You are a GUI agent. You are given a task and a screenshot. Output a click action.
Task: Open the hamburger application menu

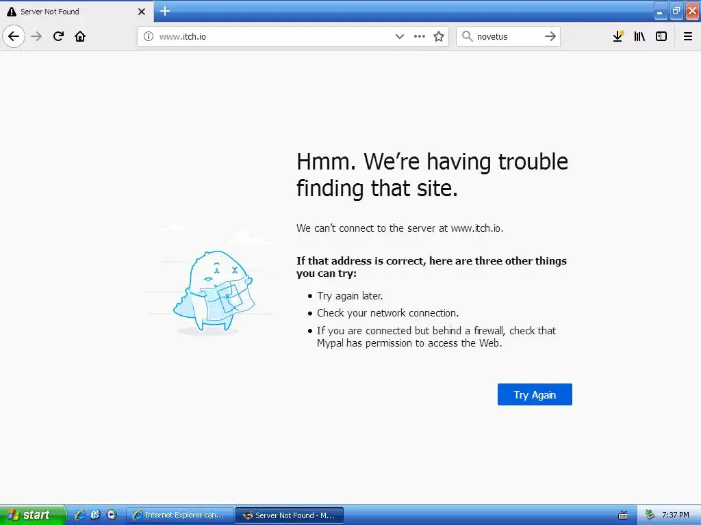pyautogui.click(x=688, y=36)
